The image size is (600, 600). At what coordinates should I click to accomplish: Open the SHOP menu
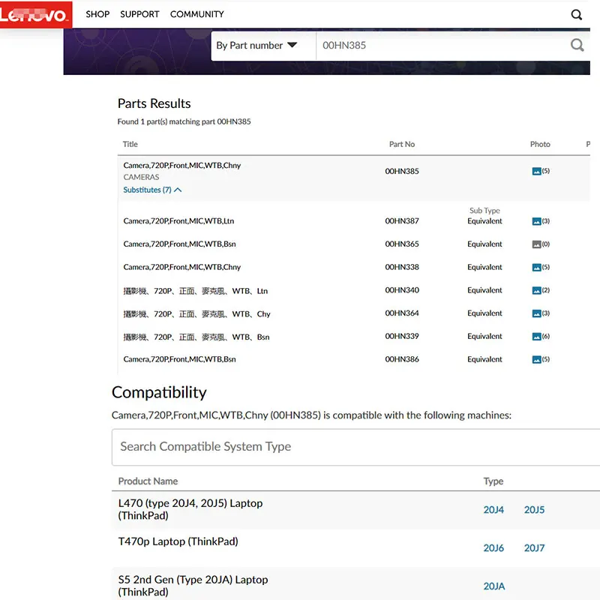[x=97, y=14]
